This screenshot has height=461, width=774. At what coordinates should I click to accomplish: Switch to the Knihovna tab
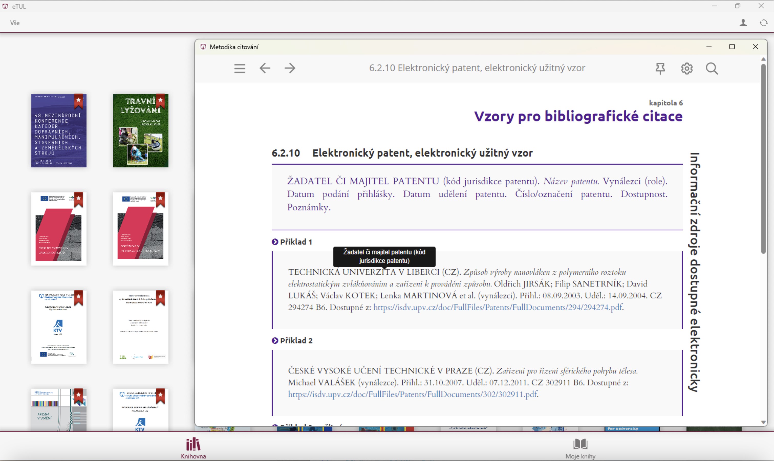tap(193, 448)
